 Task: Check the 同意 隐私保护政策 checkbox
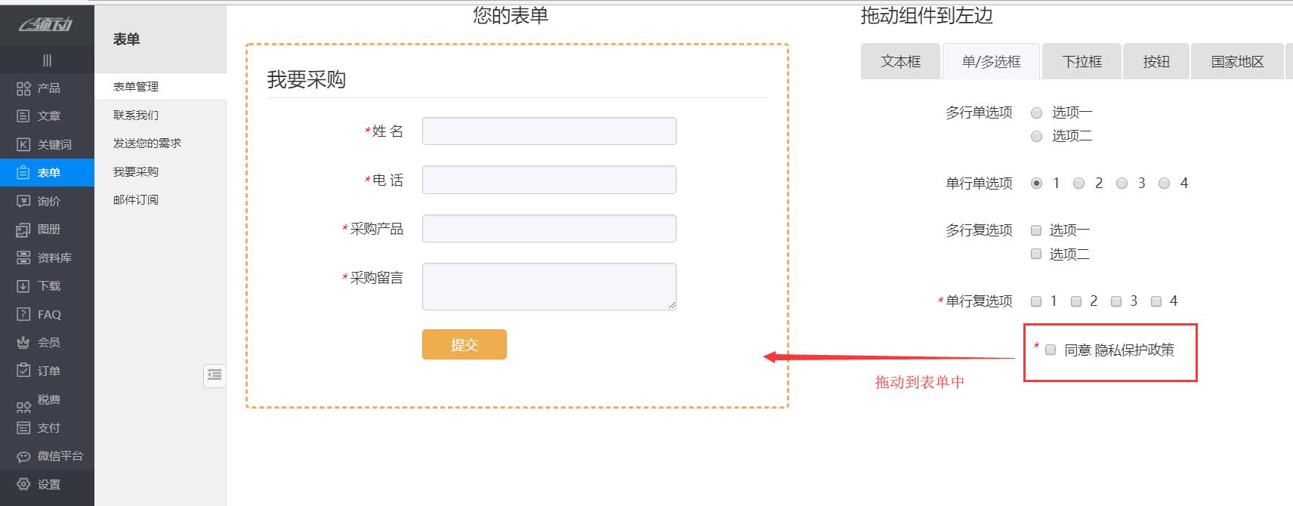pos(1051,350)
